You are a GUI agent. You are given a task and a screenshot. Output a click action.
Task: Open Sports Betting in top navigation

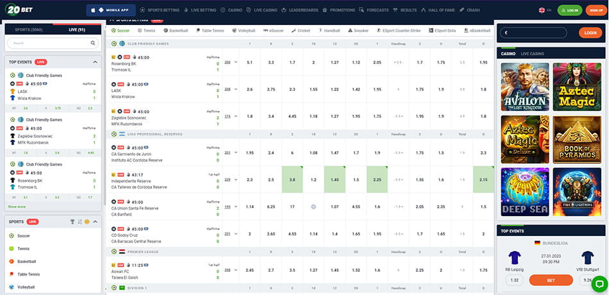coord(160,10)
